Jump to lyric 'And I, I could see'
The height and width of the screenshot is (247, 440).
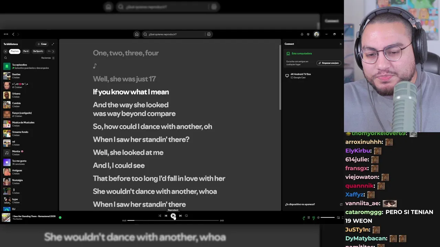[119, 165]
